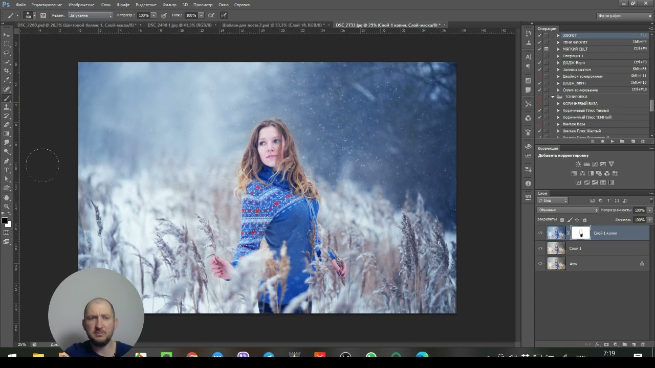The image size is (655, 368).
Task: Select the Заливка цветом action
Action: [577, 70]
